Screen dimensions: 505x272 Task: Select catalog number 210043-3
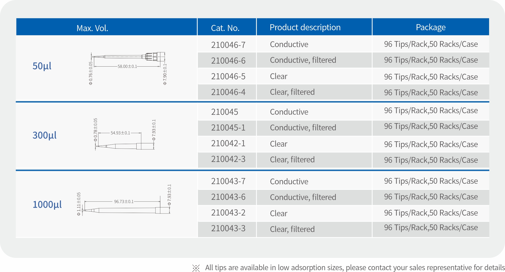pos(228,228)
